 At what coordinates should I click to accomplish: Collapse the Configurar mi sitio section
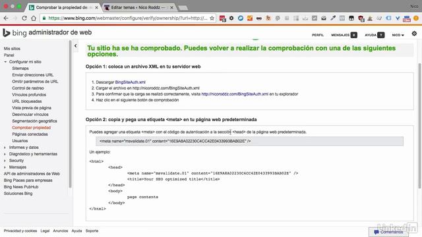point(5,62)
